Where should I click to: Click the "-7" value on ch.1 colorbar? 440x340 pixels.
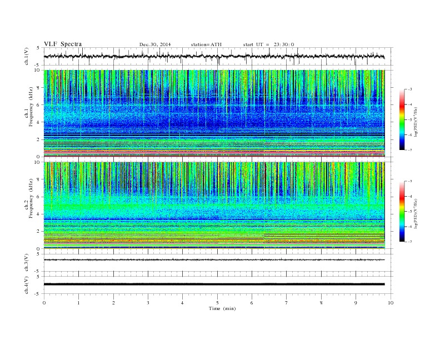[409, 150]
